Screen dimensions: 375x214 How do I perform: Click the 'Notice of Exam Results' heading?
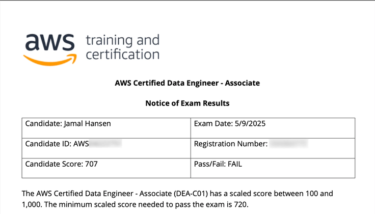187,103
